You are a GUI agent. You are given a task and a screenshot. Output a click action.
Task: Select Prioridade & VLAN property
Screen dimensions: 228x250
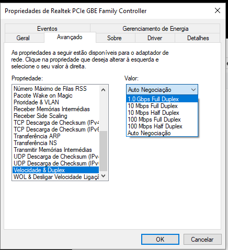coord(56,102)
